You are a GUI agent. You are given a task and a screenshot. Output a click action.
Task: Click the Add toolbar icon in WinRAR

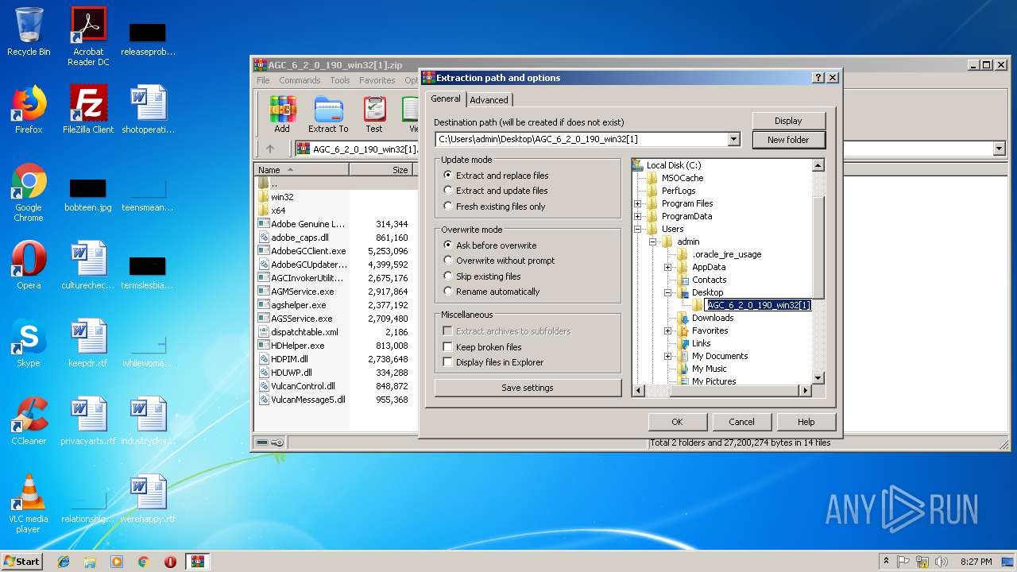(x=282, y=114)
